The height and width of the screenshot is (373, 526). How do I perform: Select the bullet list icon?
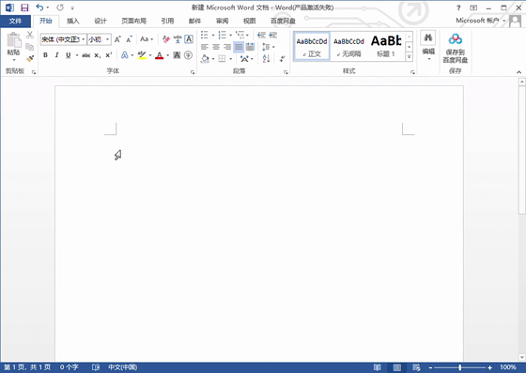point(205,35)
